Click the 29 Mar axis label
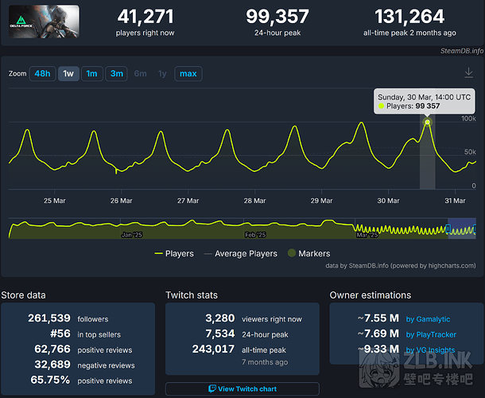The image size is (485, 398). pyautogui.click(x=321, y=201)
